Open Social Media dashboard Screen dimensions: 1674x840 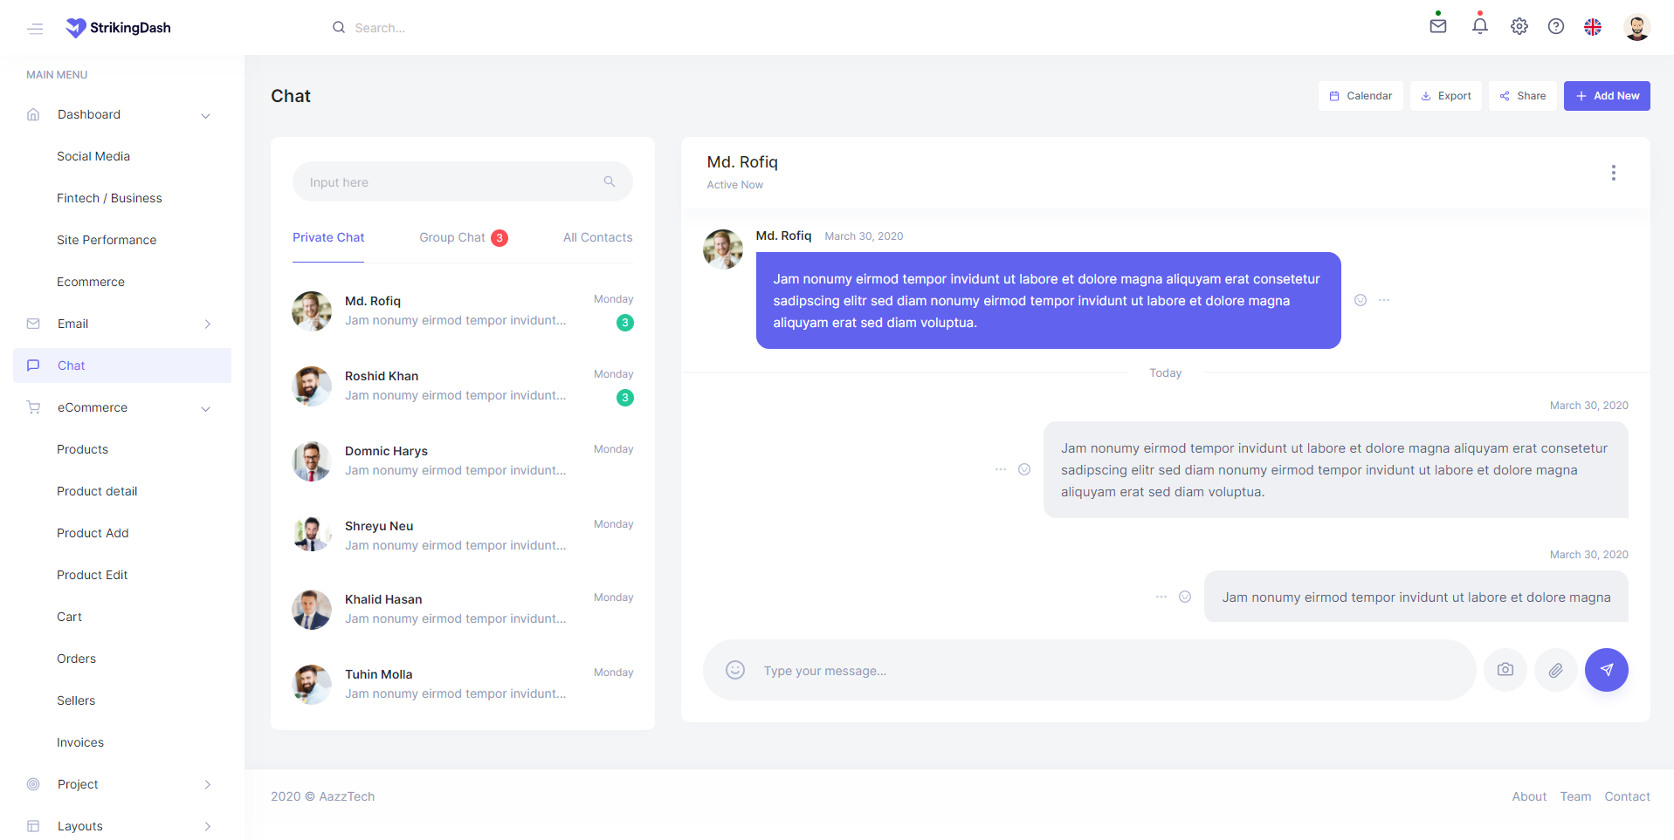pyautogui.click(x=93, y=156)
